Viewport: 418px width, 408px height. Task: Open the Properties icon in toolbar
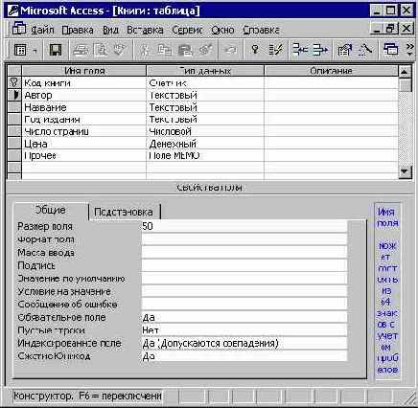click(x=345, y=50)
